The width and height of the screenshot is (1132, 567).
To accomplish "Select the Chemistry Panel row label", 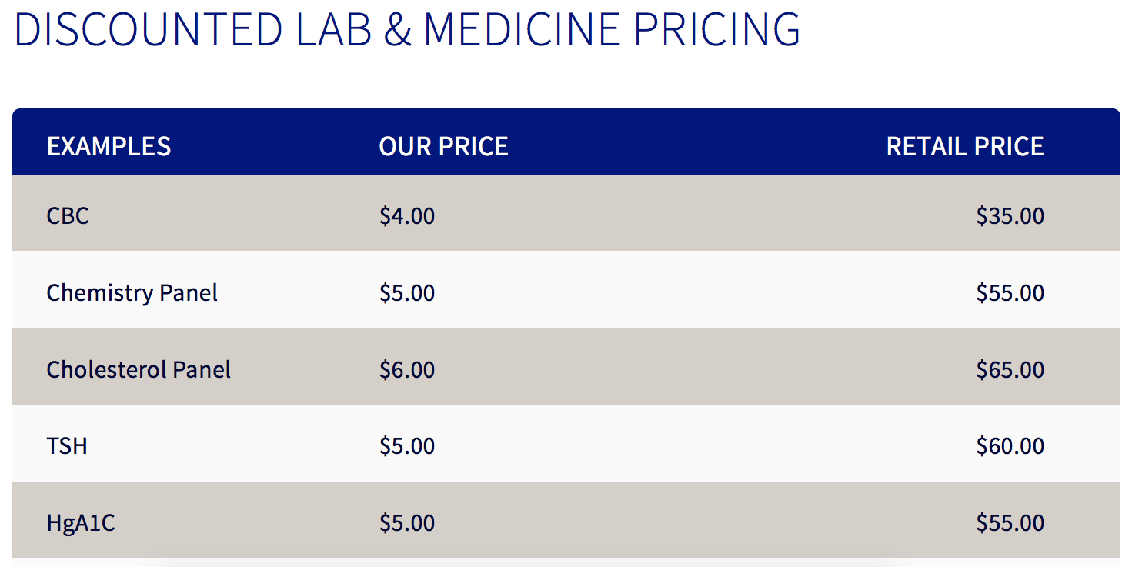I will pyautogui.click(x=132, y=293).
